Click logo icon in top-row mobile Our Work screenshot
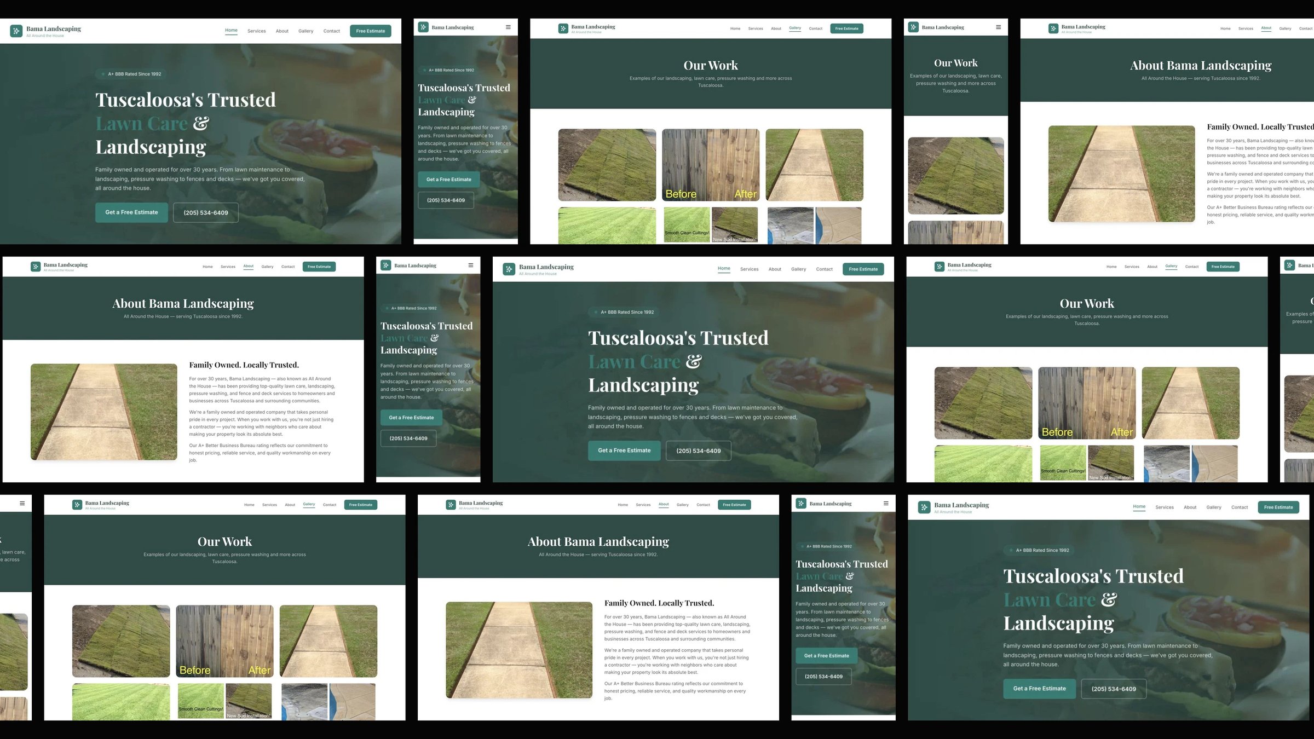1314x739 pixels. (913, 27)
